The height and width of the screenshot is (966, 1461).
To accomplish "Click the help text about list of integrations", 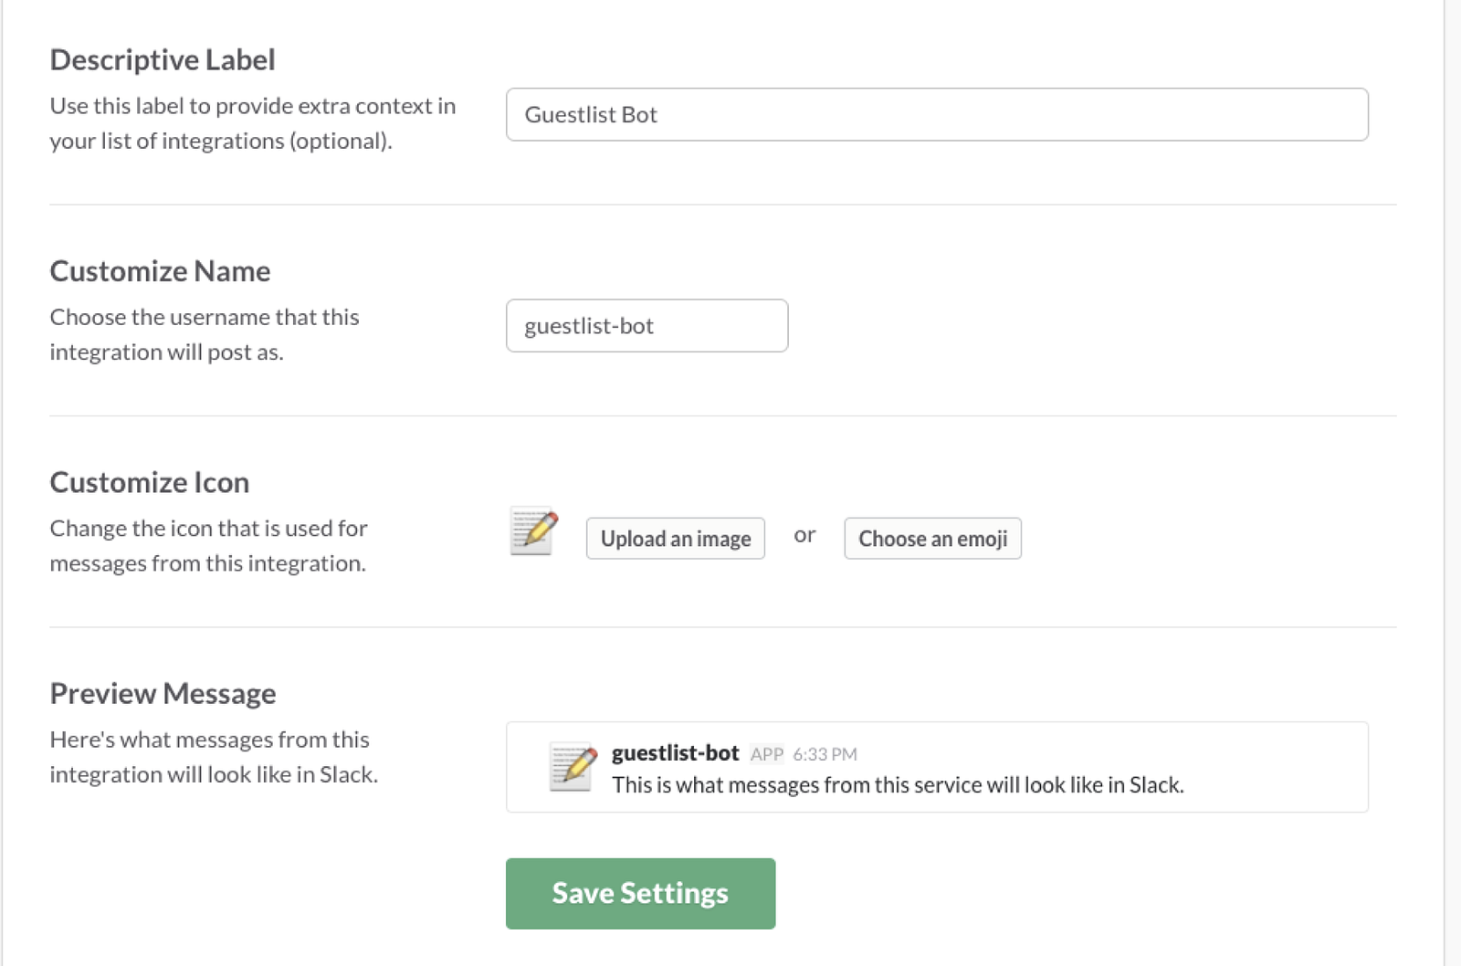I will click(x=252, y=123).
